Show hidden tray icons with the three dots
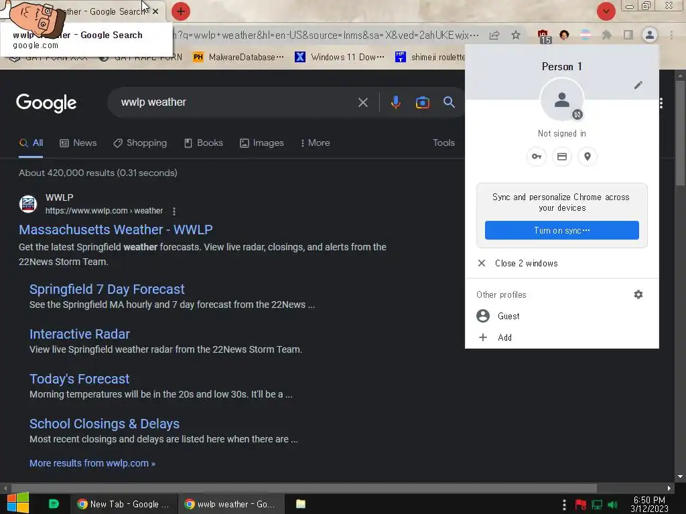 point(564,505)
